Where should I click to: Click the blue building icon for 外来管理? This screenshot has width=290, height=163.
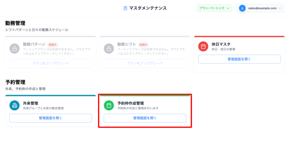[14, 105]
